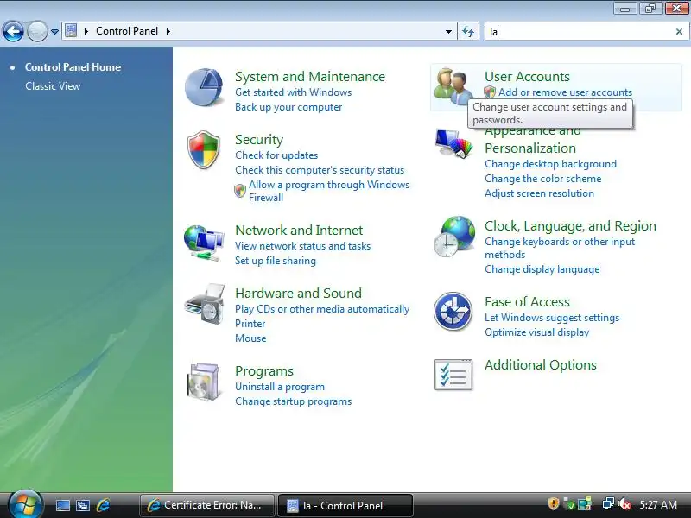Click View network status and tasks
This screenshot has width=691, height=518.
(302, 246)
